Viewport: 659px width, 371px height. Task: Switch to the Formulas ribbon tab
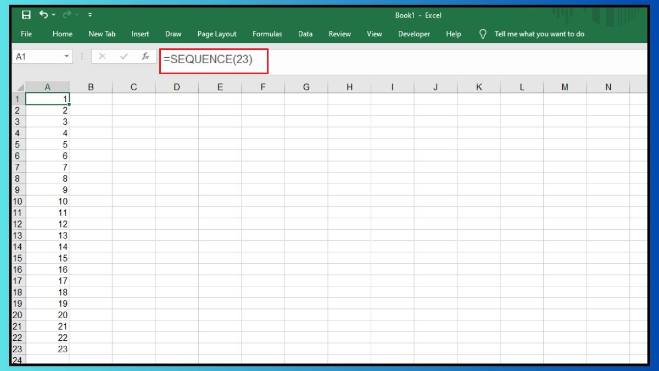point(267,34)
